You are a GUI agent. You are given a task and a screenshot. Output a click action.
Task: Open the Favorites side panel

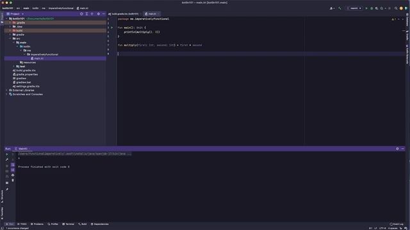tap(2, 213)
